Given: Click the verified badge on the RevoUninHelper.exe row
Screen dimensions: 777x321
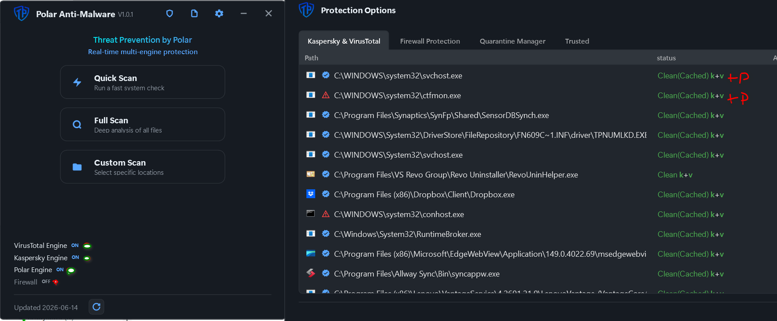Looking at the screenshot, I should pyautogui.click(x=326, y=174).
